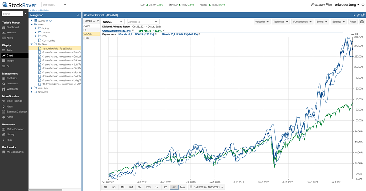Open Commodities in the World tree

click(49, 40)
